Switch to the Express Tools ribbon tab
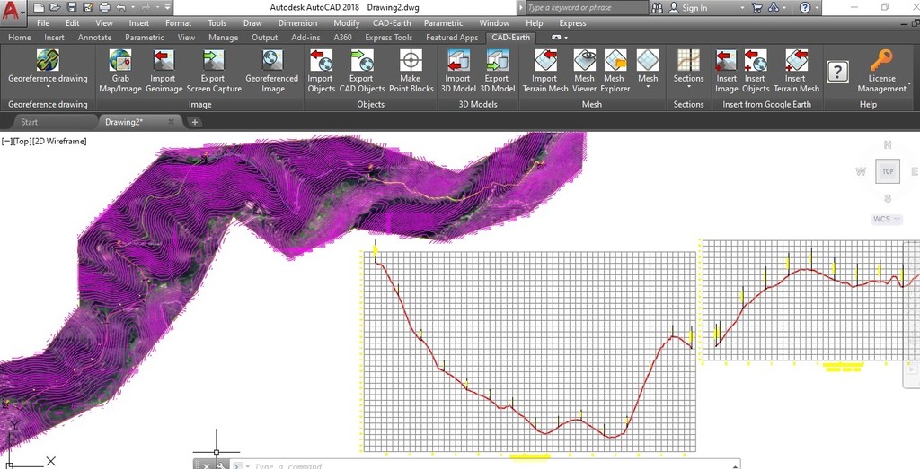Image resolution: width=920 pixels, height=469 pixels. (388, 37)
